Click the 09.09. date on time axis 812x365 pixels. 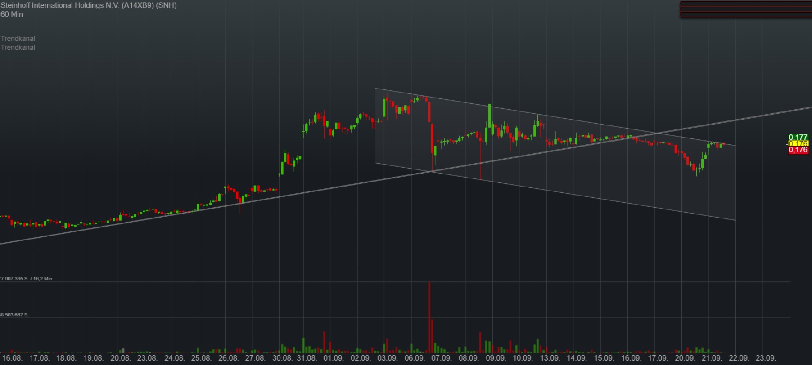pyautogui.click(x=496, y=358)
